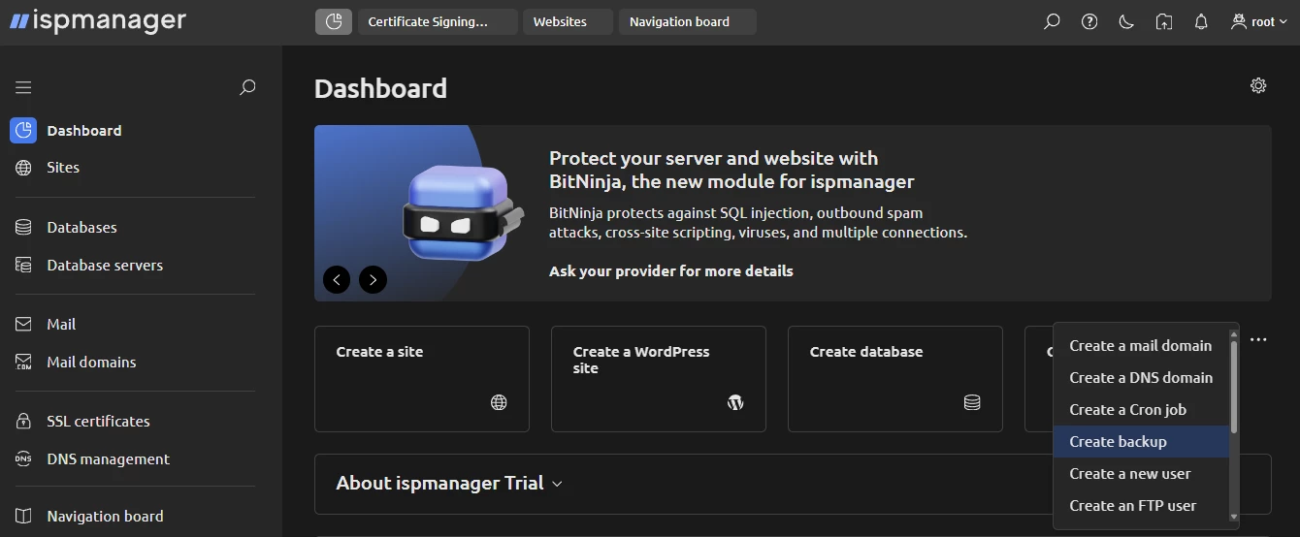Collapse the sidebar with hamburger icon
The width and height of the screenshot is (1300, 537).
tap(23, 87)
